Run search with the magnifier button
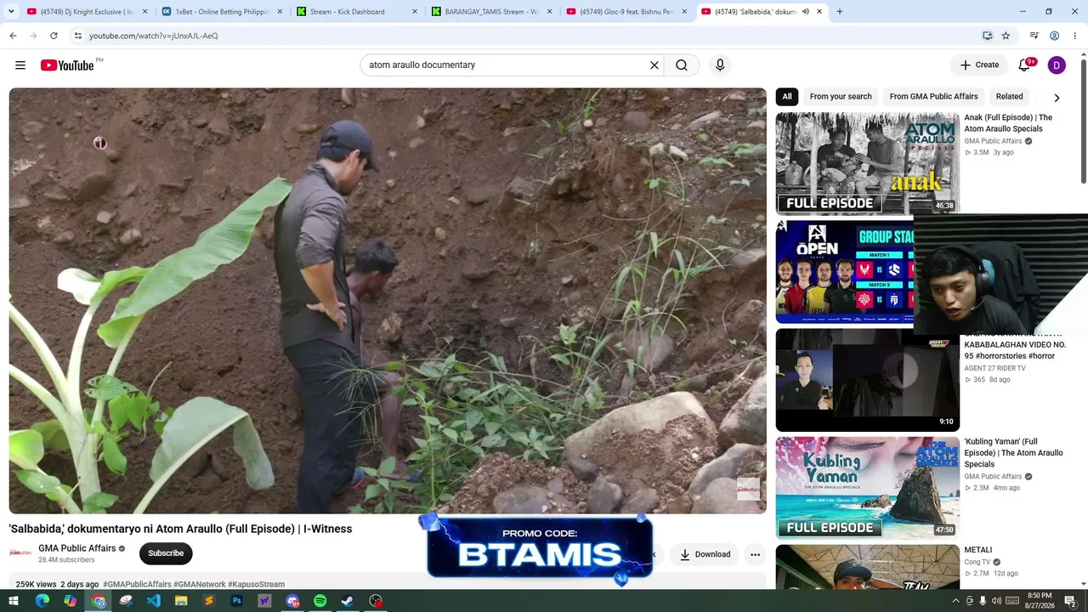Screen dimensions: 1088x612 point(682,65)
